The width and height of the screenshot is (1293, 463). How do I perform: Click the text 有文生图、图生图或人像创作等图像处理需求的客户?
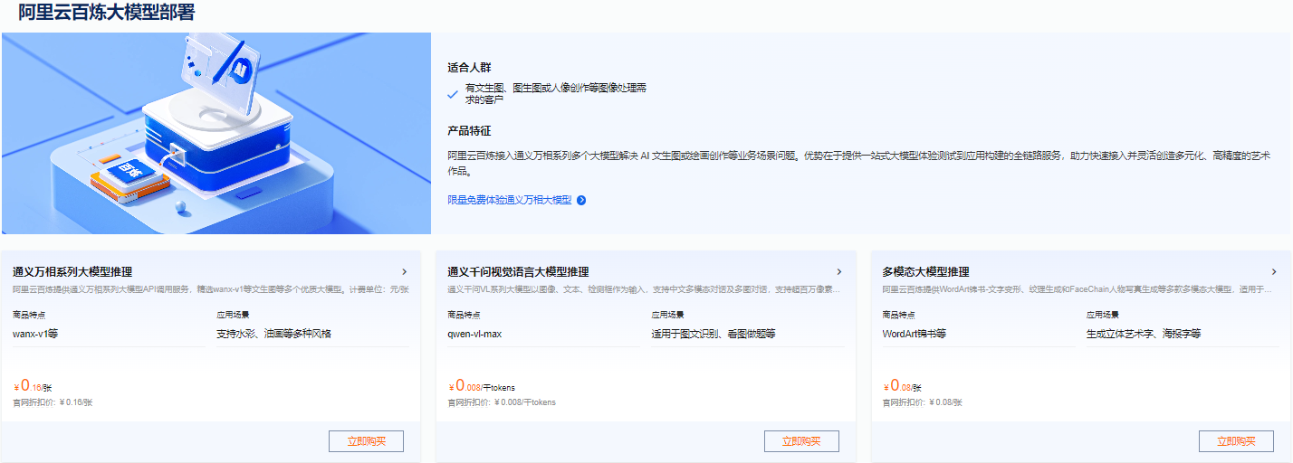(556, 93)
